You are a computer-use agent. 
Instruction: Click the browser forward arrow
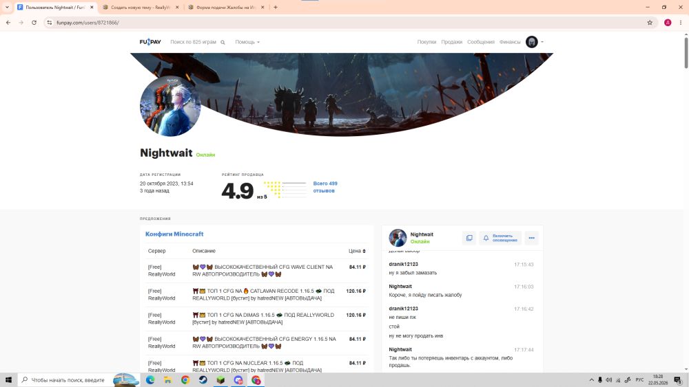coord(21,23)
